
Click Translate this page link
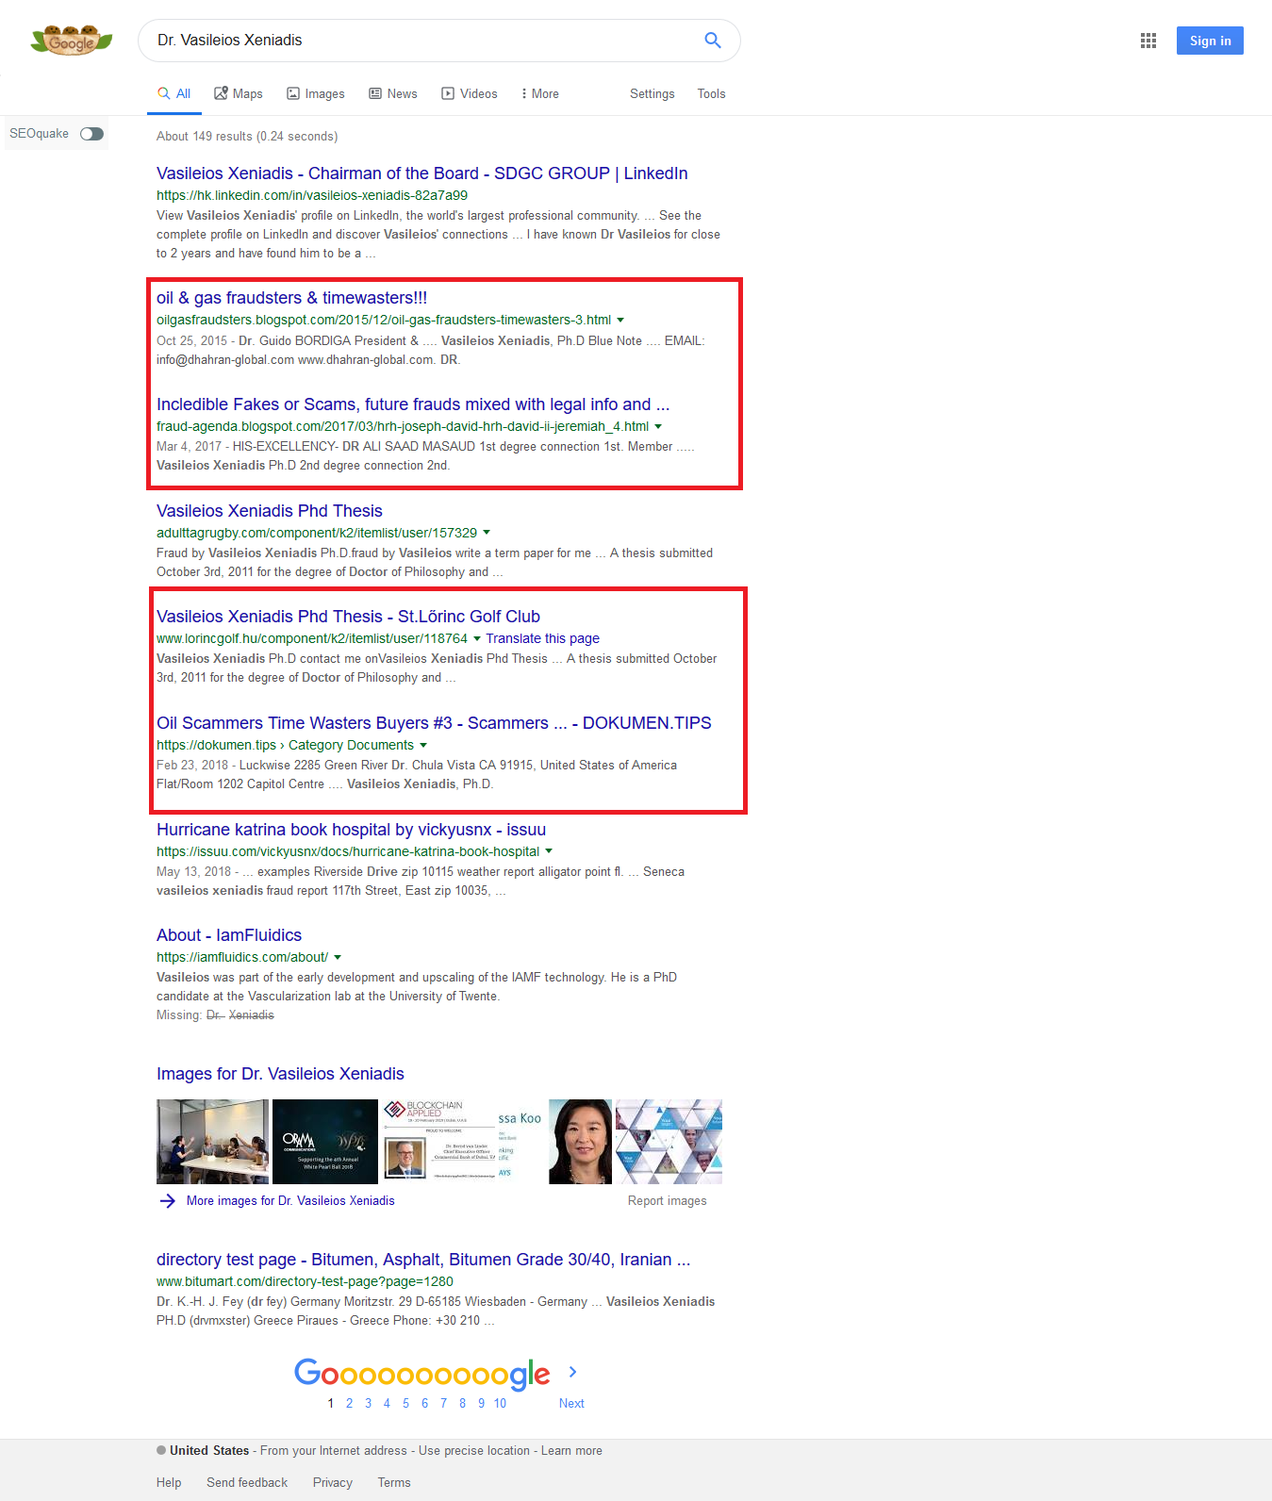pyautogui.click(x=543, y=638)
